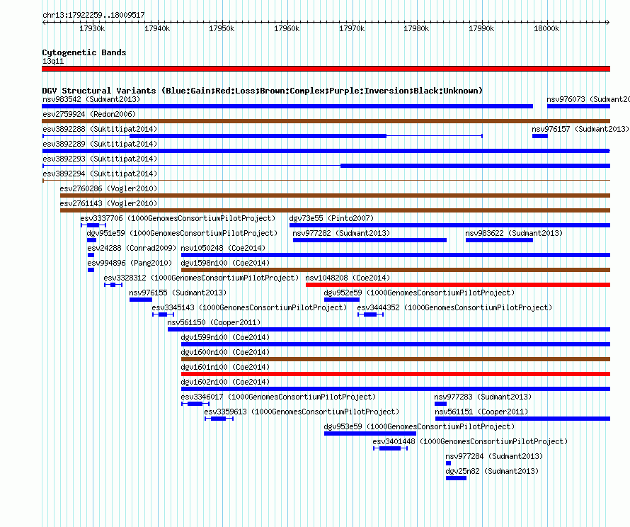Screen dimensions: 630x527
Task: Click esv2760286 (Vogler2010) label
Action: [x=108, y=188]
